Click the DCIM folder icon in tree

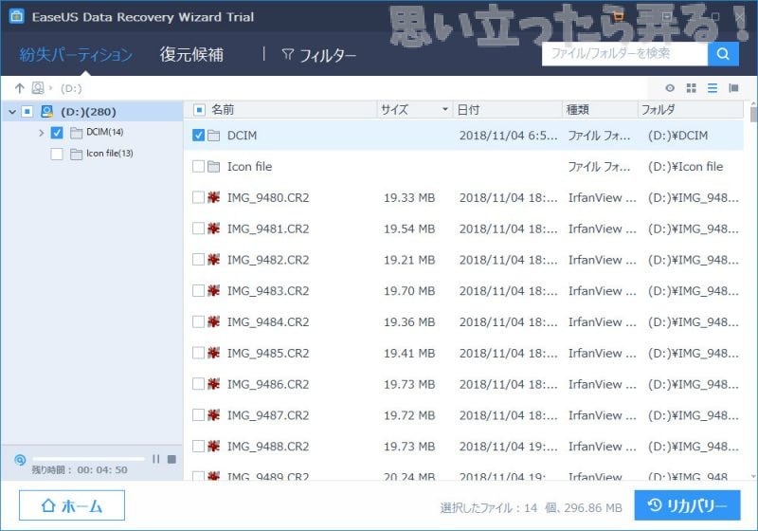click(x=76, y=133)
